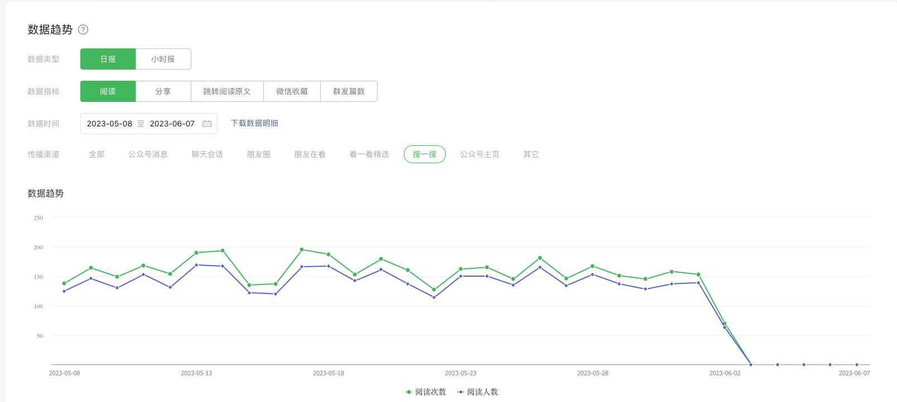This screenshot has width=897, height=402.
Task: Click the 2023-05-28 x-axis date label
Action: point(592,373)
